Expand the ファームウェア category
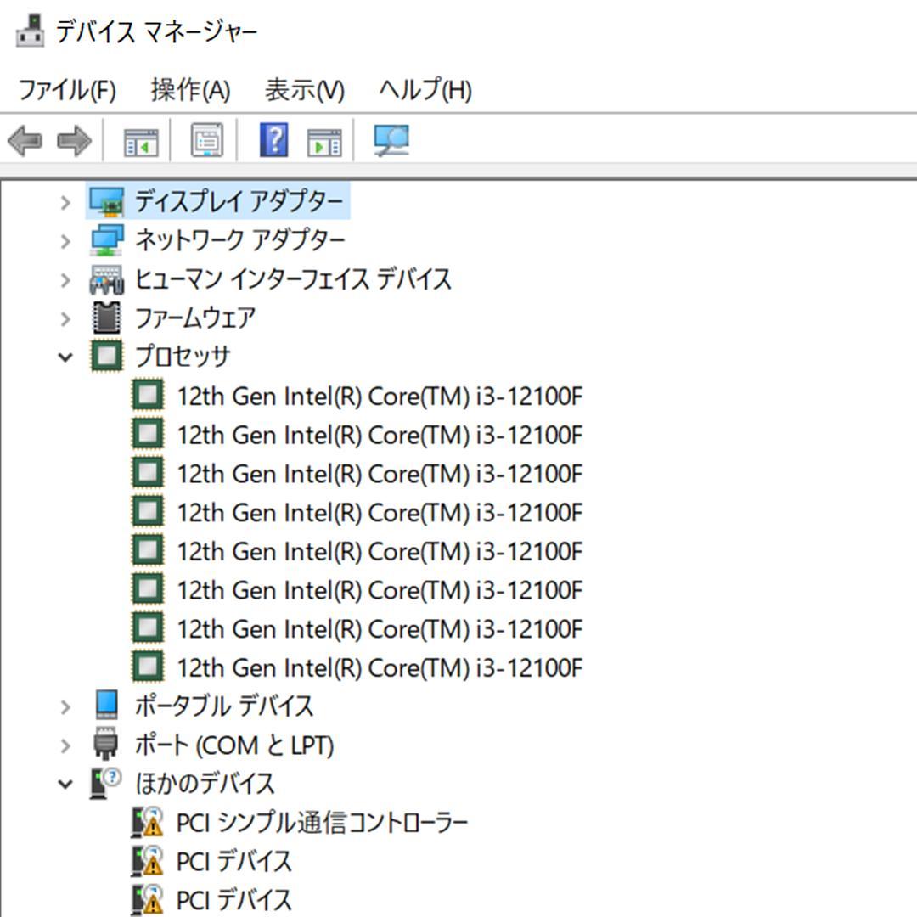 pyautogui.click(x=65, y=318)
